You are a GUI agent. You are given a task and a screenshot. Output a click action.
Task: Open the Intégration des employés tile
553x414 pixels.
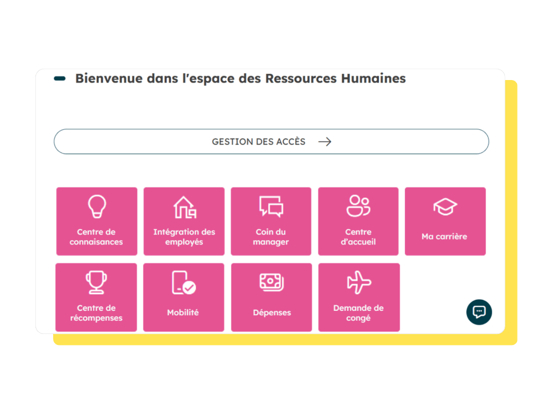pyautogui.click(x=184, y=221)
